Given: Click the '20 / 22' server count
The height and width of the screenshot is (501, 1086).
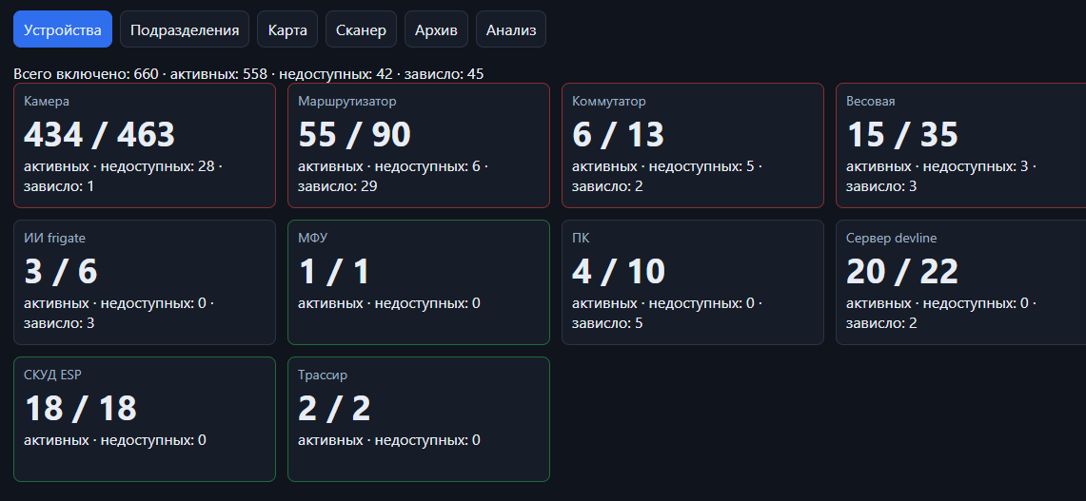Looking at the screenshot, I should [x=902, y=271].
